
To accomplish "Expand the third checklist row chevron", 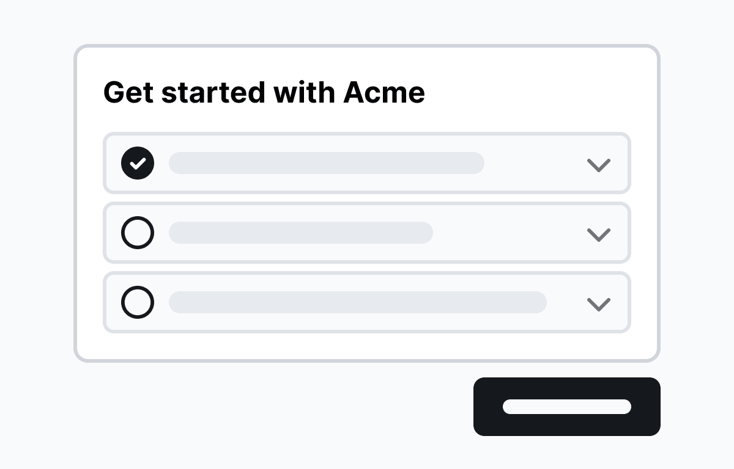I will point(598,304).
